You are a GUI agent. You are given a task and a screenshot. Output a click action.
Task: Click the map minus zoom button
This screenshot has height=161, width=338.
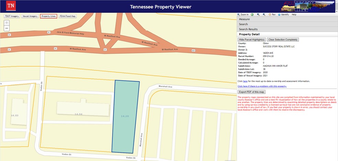coord(7,28)
